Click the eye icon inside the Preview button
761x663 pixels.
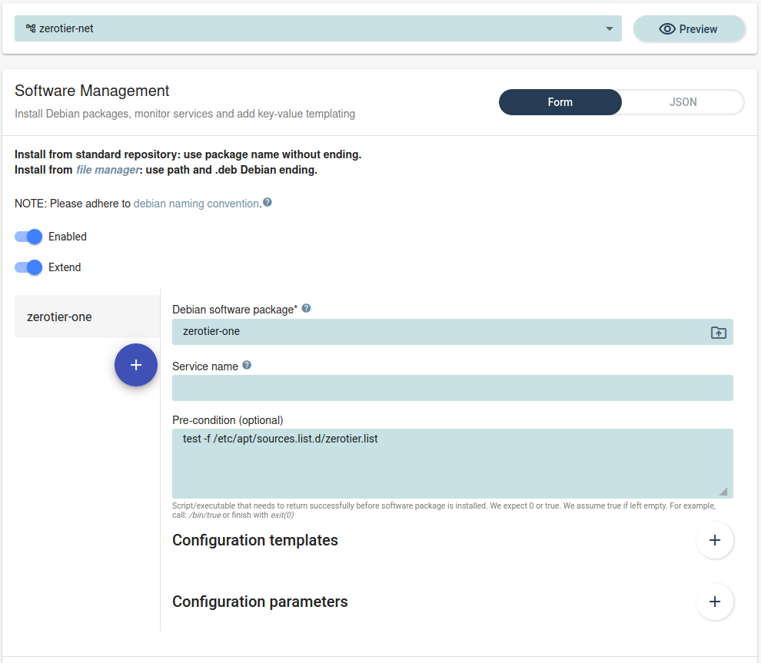pos(668,28)
